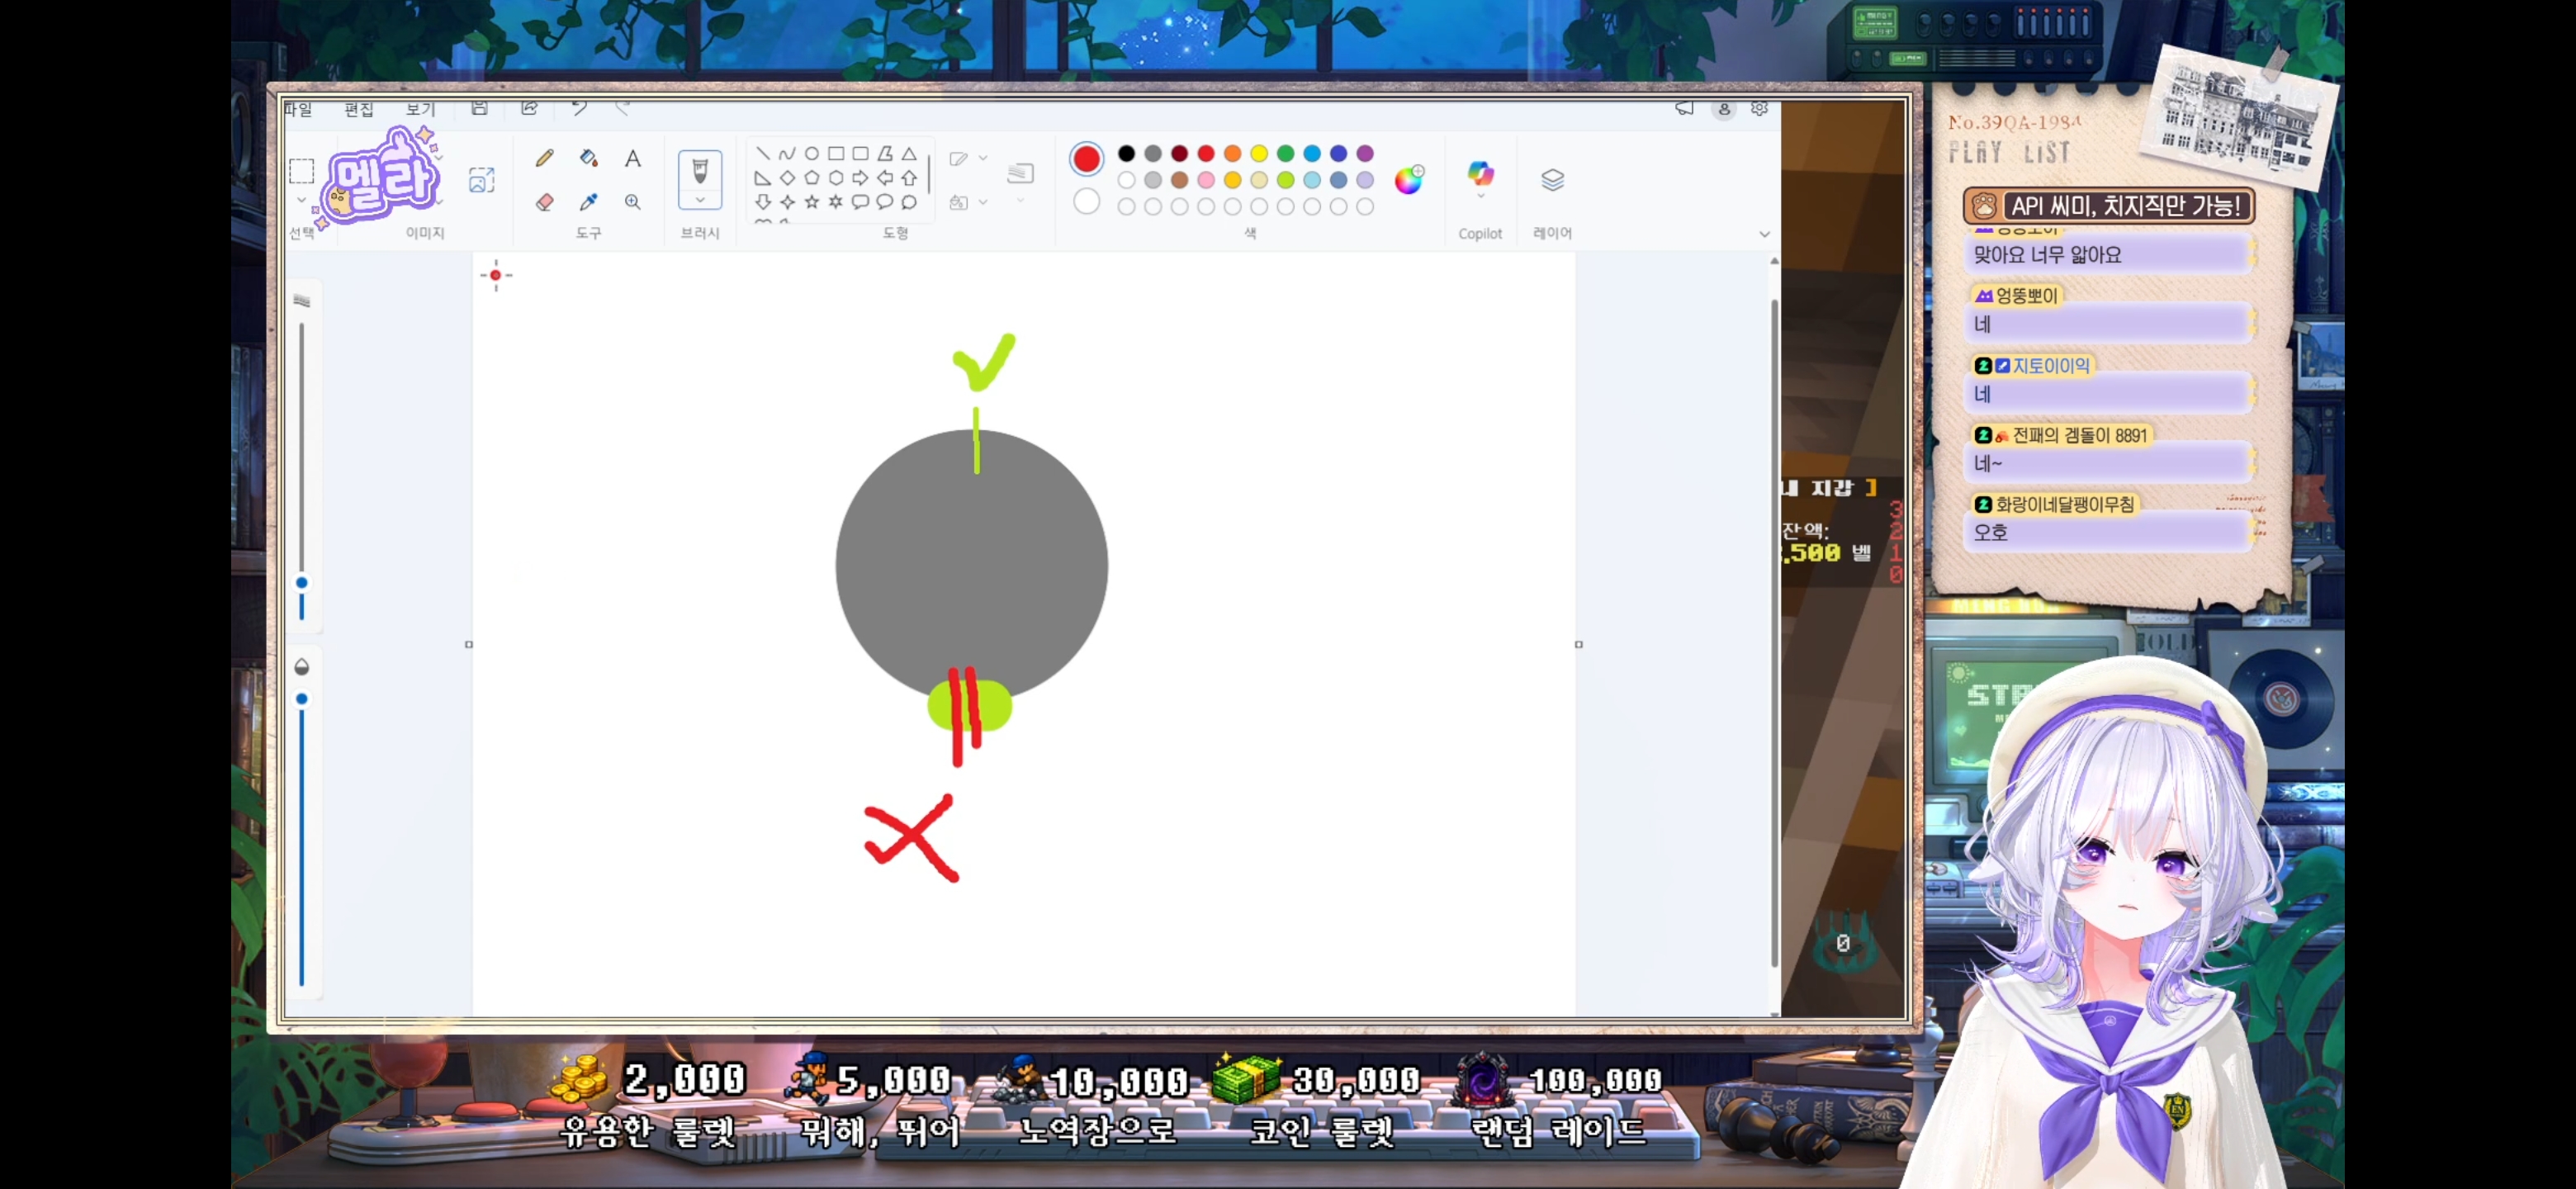Open the 보기 menu
This screenshot has width=2576, height=1189.
click(420, 109)
